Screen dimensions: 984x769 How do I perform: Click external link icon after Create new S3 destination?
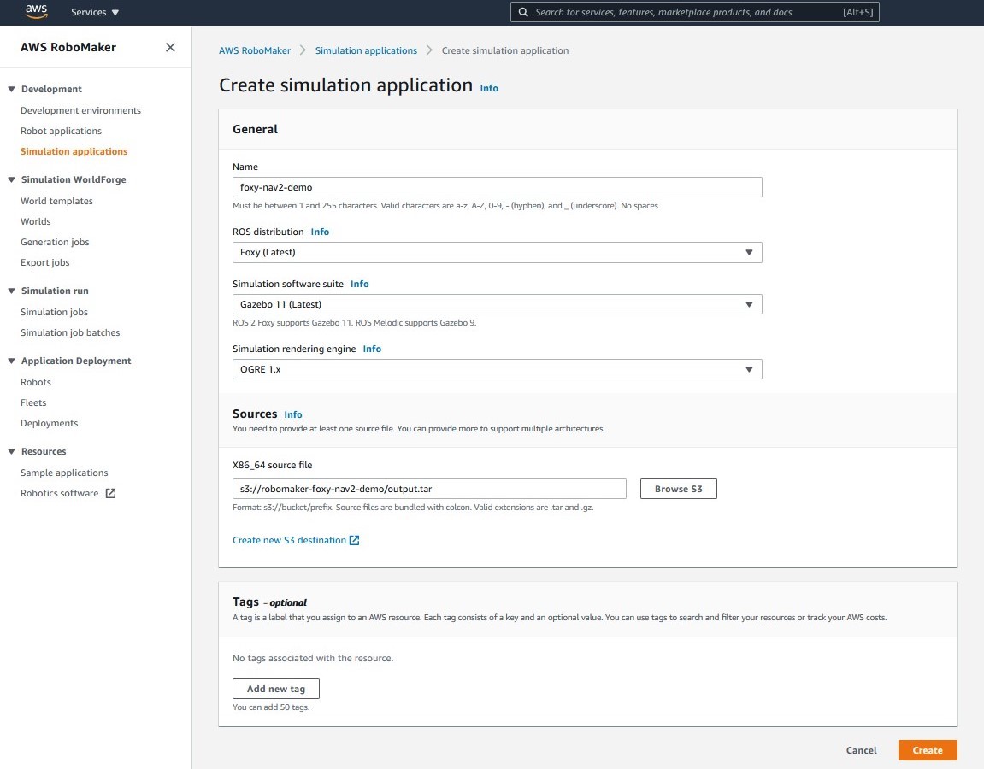click(x=354, y=540)
